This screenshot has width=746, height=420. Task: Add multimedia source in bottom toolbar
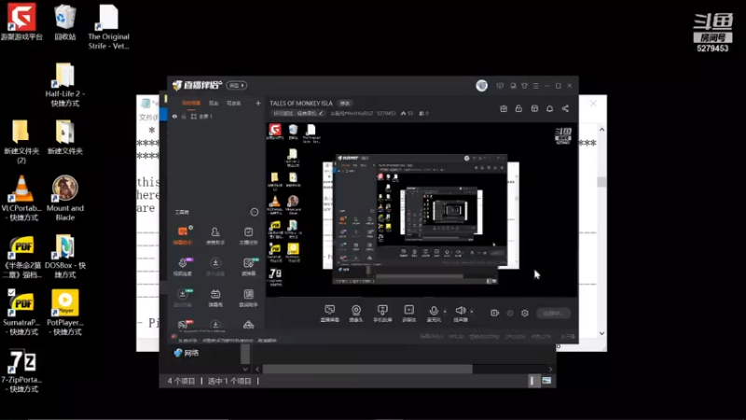408,313
